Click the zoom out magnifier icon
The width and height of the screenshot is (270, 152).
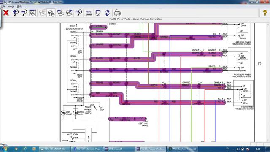pos(24,13)
